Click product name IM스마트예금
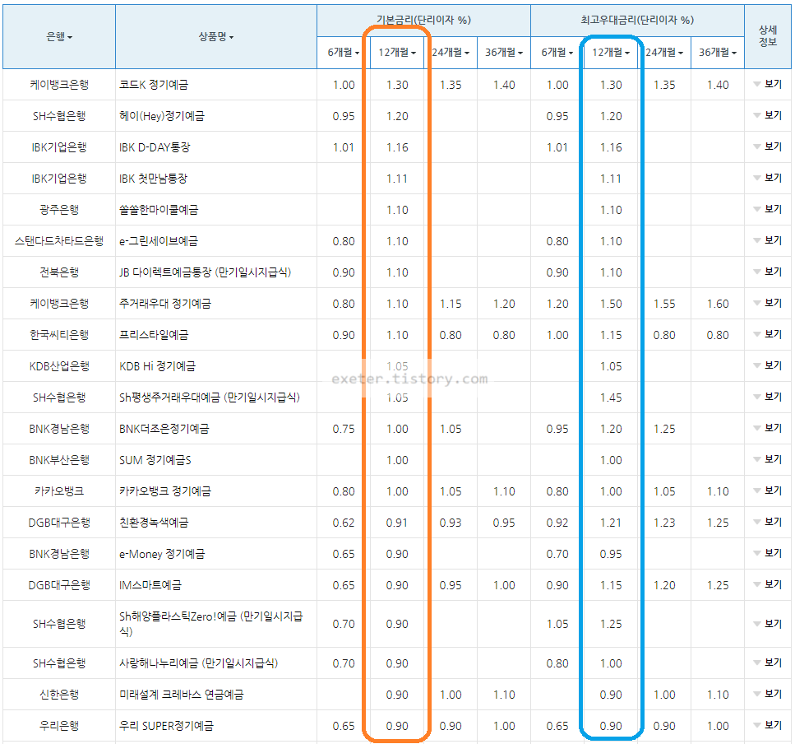Image resolution: width=795 pixels, height=744 pixels. [x=150, y=585]
